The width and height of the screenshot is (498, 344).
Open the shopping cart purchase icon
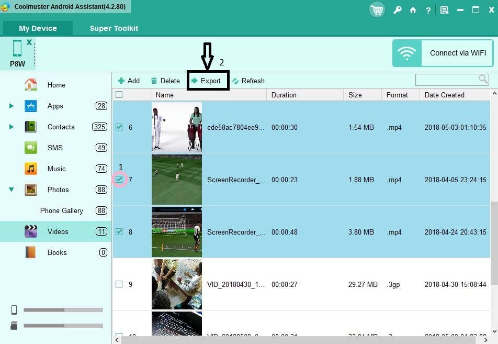tap(377, 10)
